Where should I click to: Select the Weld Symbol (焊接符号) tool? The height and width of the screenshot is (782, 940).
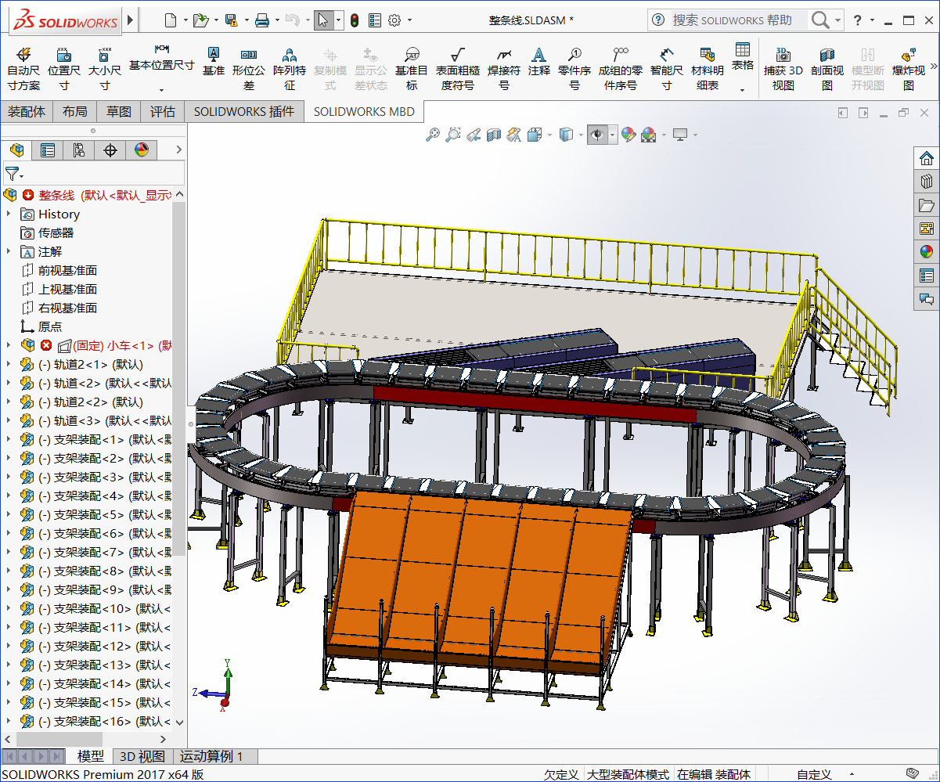tap(504, 68)
